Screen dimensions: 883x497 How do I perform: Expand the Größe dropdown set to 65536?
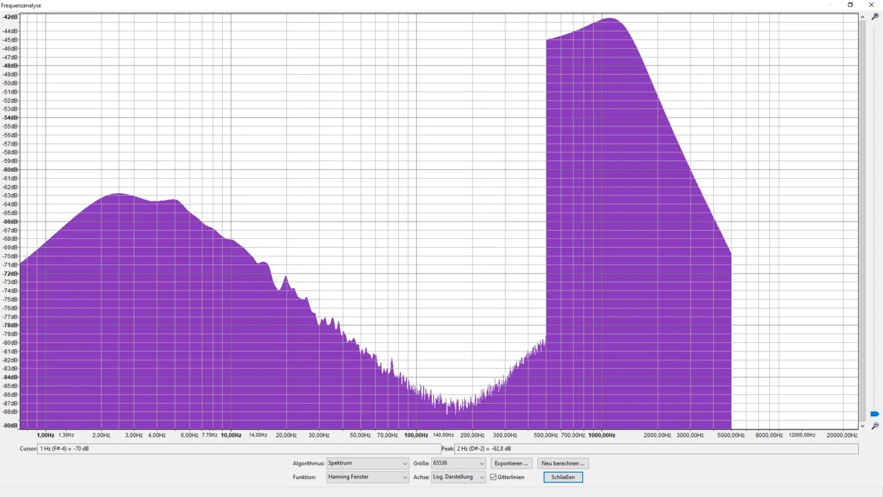tap(459, 463)
